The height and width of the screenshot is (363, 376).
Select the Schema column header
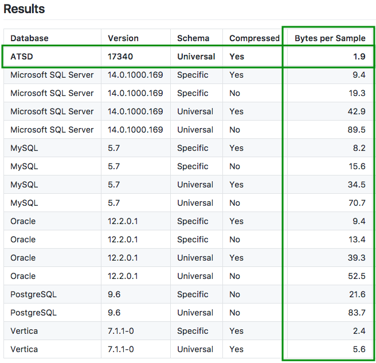193,38
